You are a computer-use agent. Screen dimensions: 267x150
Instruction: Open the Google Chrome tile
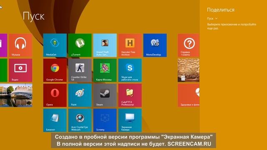coord(55,70)
